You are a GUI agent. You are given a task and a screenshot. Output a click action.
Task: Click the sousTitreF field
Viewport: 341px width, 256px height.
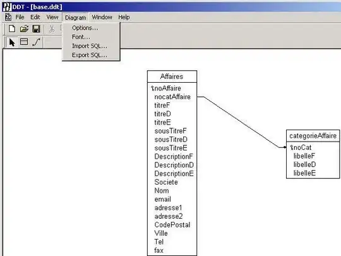click(170, 131)
